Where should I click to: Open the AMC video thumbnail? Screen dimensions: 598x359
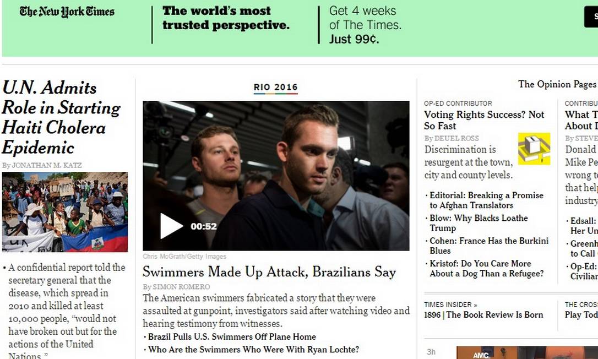(x=527, y=352)
